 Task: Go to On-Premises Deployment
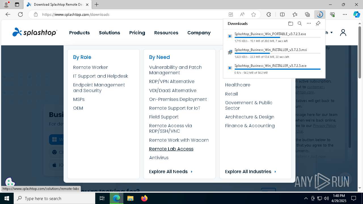(178, 99)
